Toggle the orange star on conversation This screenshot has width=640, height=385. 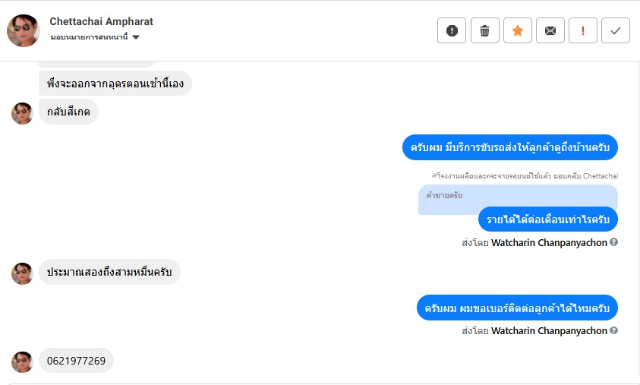[517, 30]
